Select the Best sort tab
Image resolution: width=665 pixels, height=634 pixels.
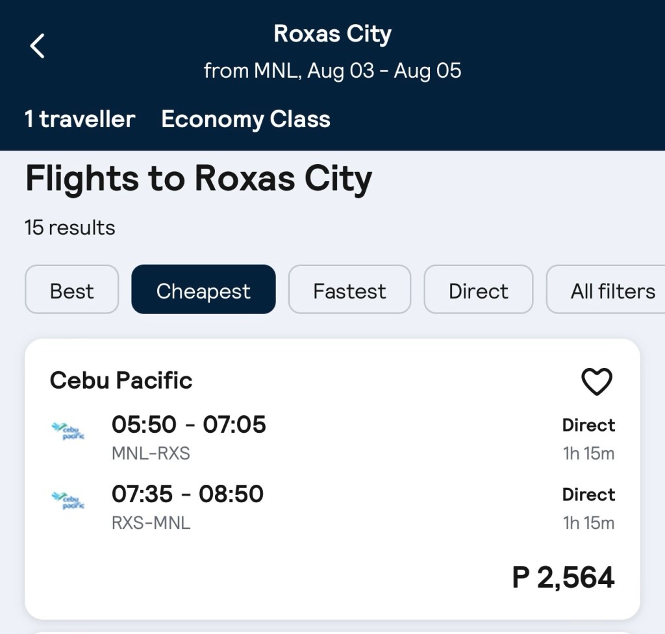[71, 289]
